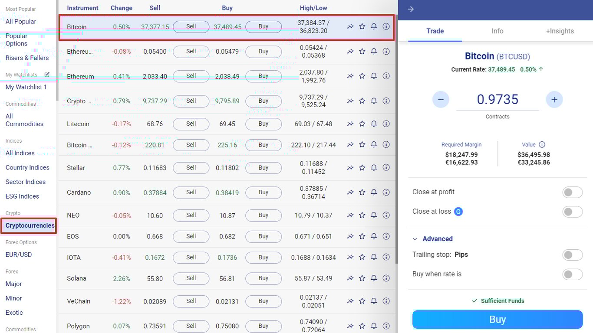593x333 pixels.
Task: Switch to the Info tab
Action: tap(497, 31)
